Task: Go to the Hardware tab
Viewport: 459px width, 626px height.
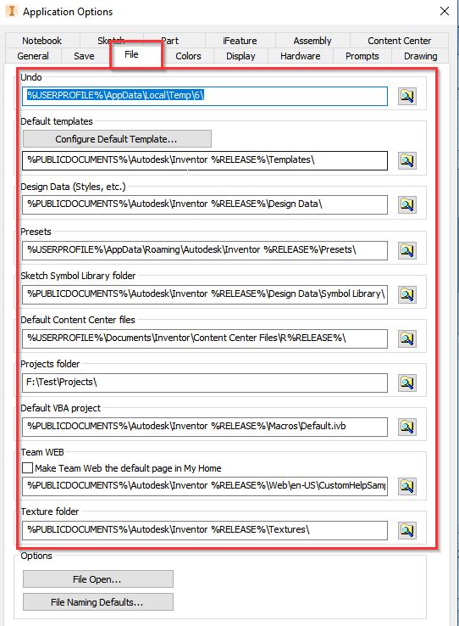Action: tap(301, 56)
